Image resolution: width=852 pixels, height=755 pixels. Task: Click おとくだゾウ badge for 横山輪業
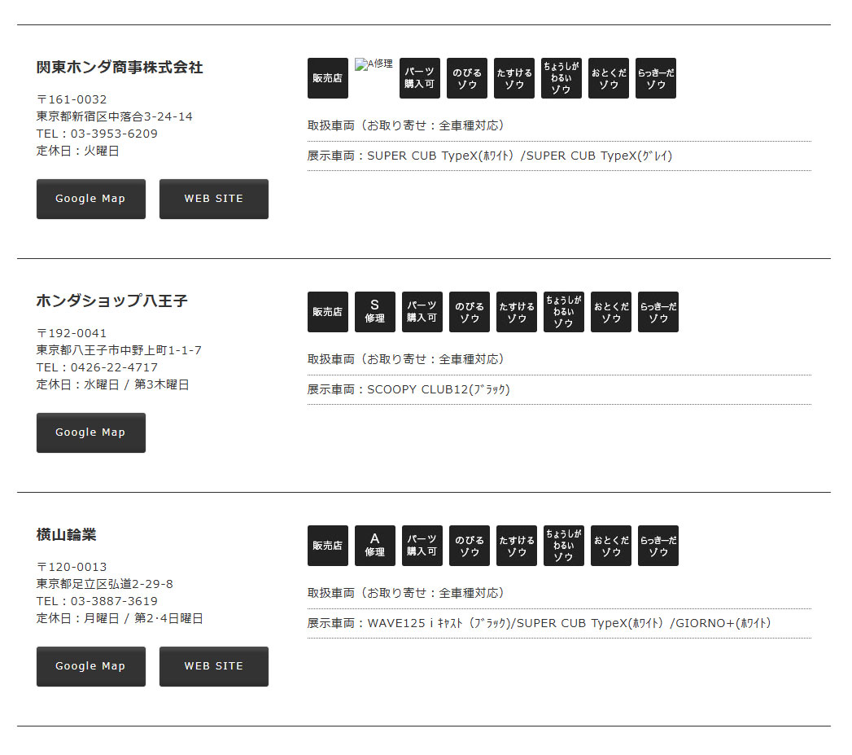tap(611, 546)
